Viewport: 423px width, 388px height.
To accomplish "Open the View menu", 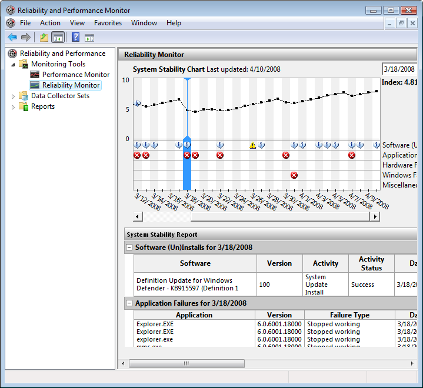I will (77, 23).
